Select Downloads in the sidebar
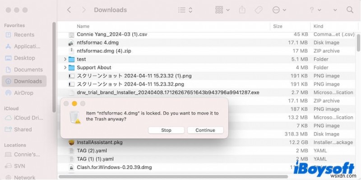361x180 pixels. 24,81
